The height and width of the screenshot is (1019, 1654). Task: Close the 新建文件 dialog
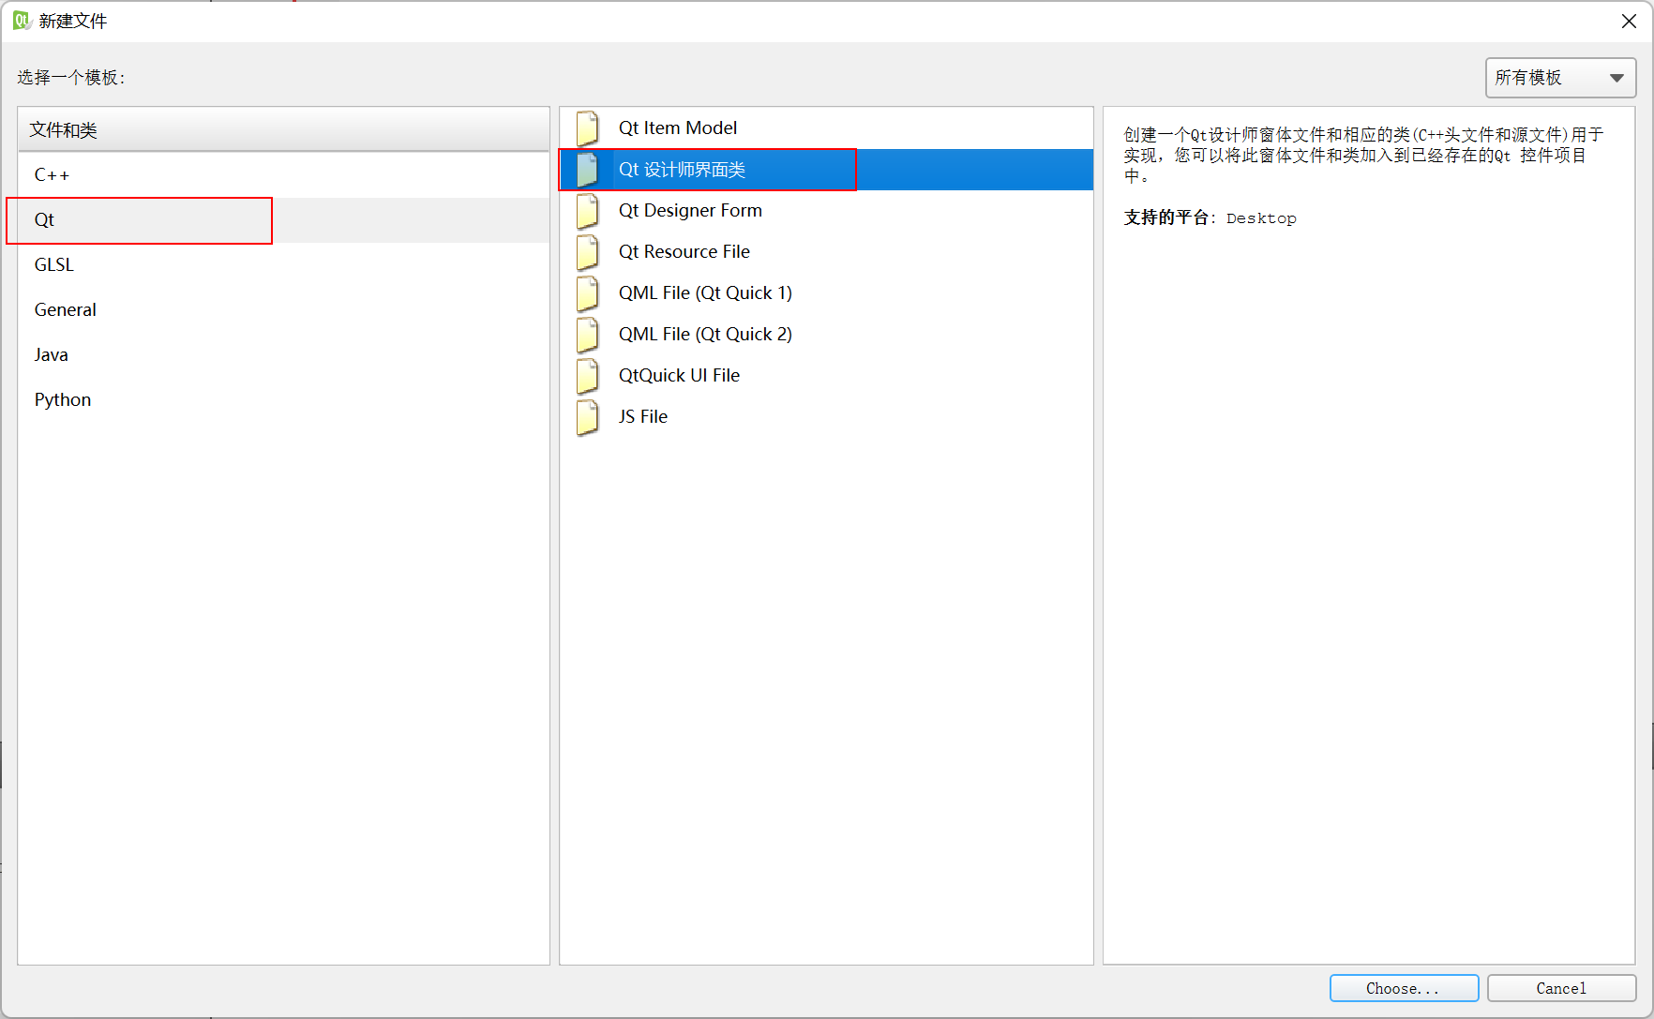pyautogui.click(x=1629, y=22)
